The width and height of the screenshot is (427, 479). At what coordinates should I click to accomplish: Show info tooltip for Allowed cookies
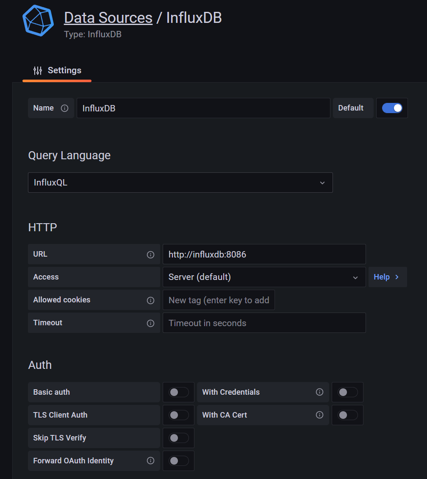(x=150, y=300)
